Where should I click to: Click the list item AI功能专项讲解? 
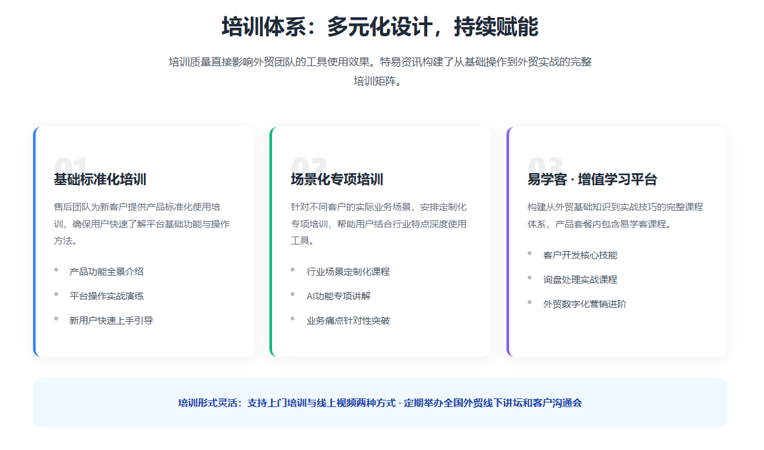[338, 296]
